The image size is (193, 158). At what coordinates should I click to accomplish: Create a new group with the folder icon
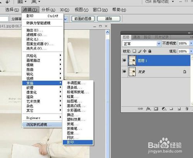pyautogui.click(x=171, y=109)
